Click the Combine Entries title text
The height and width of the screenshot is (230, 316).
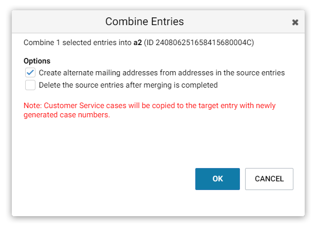coord(144,22)
